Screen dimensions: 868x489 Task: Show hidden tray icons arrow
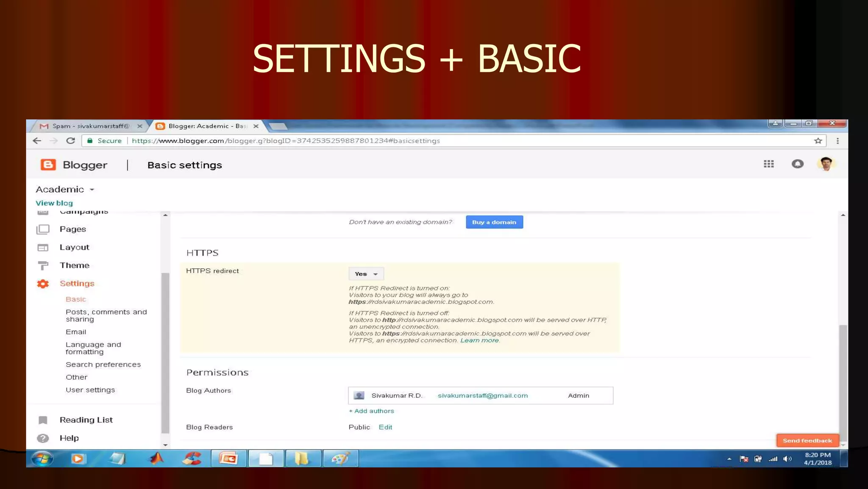[x=729, y=459]
